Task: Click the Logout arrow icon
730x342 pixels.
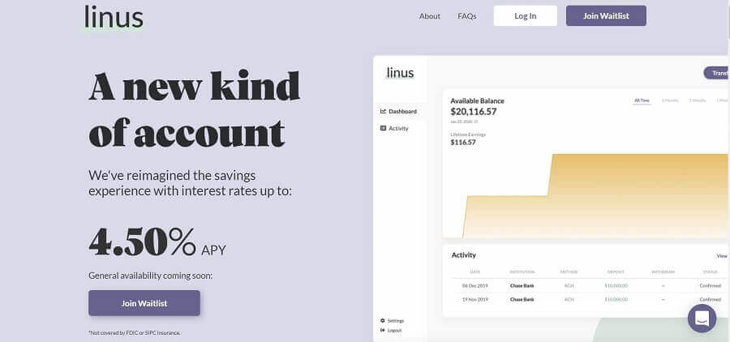Action: click(x=383, y=330)
